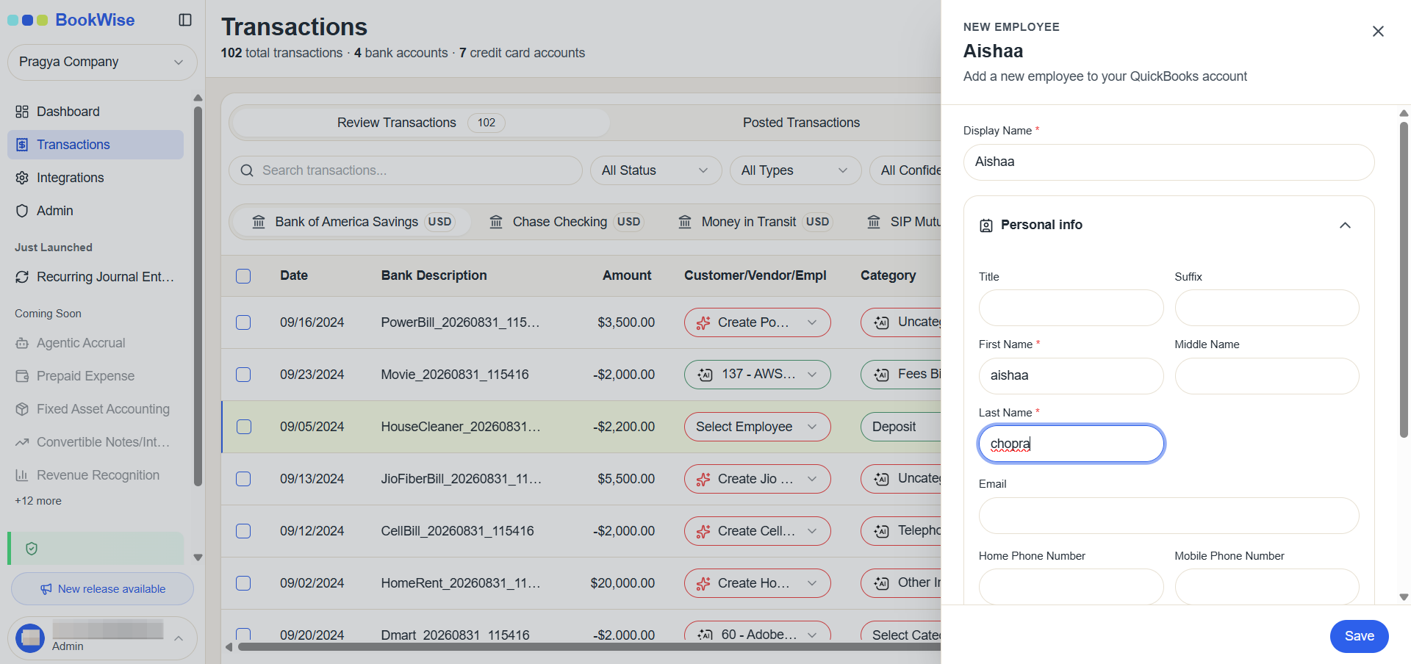The height and width of the screenshot is (664, 1411).
Task: Click the SIP Mutual bank icon
Action: pos(874,222)
